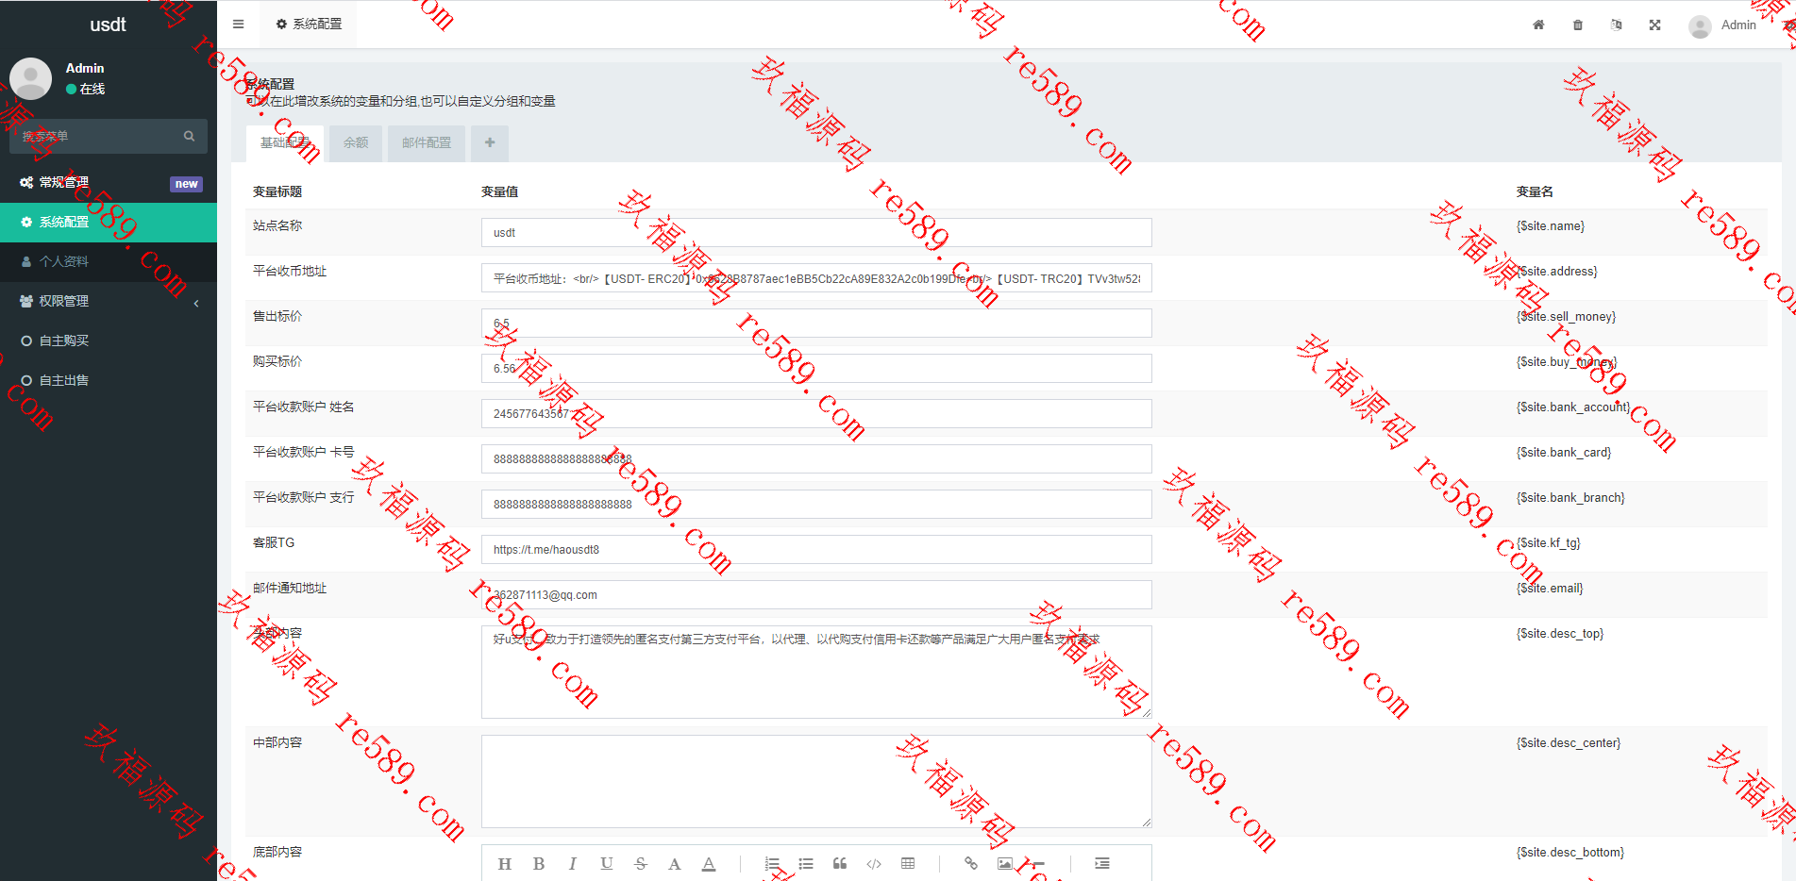The height and width of the screenshot is (881, 1796).
Task: Click the new badge beside 常规管理
Action: click(187, 184)
